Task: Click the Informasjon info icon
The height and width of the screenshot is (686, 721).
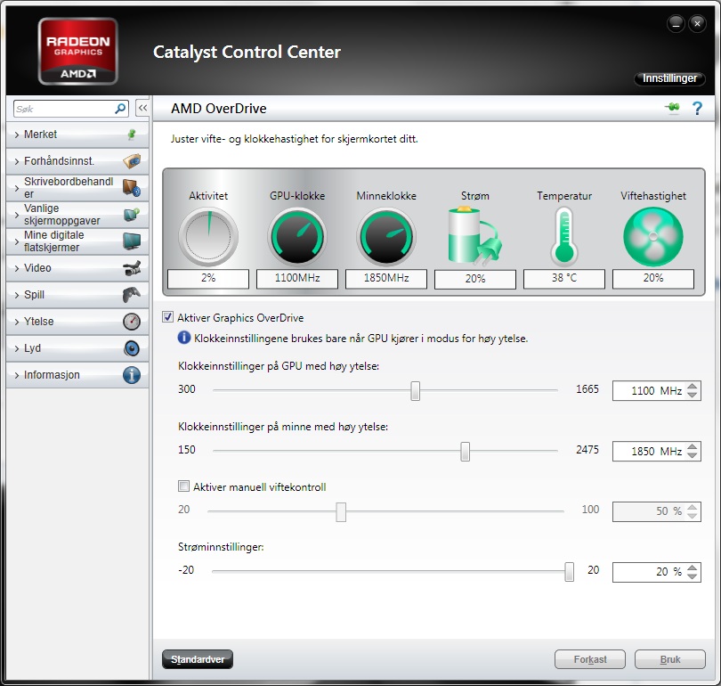Action: point(132,375)
